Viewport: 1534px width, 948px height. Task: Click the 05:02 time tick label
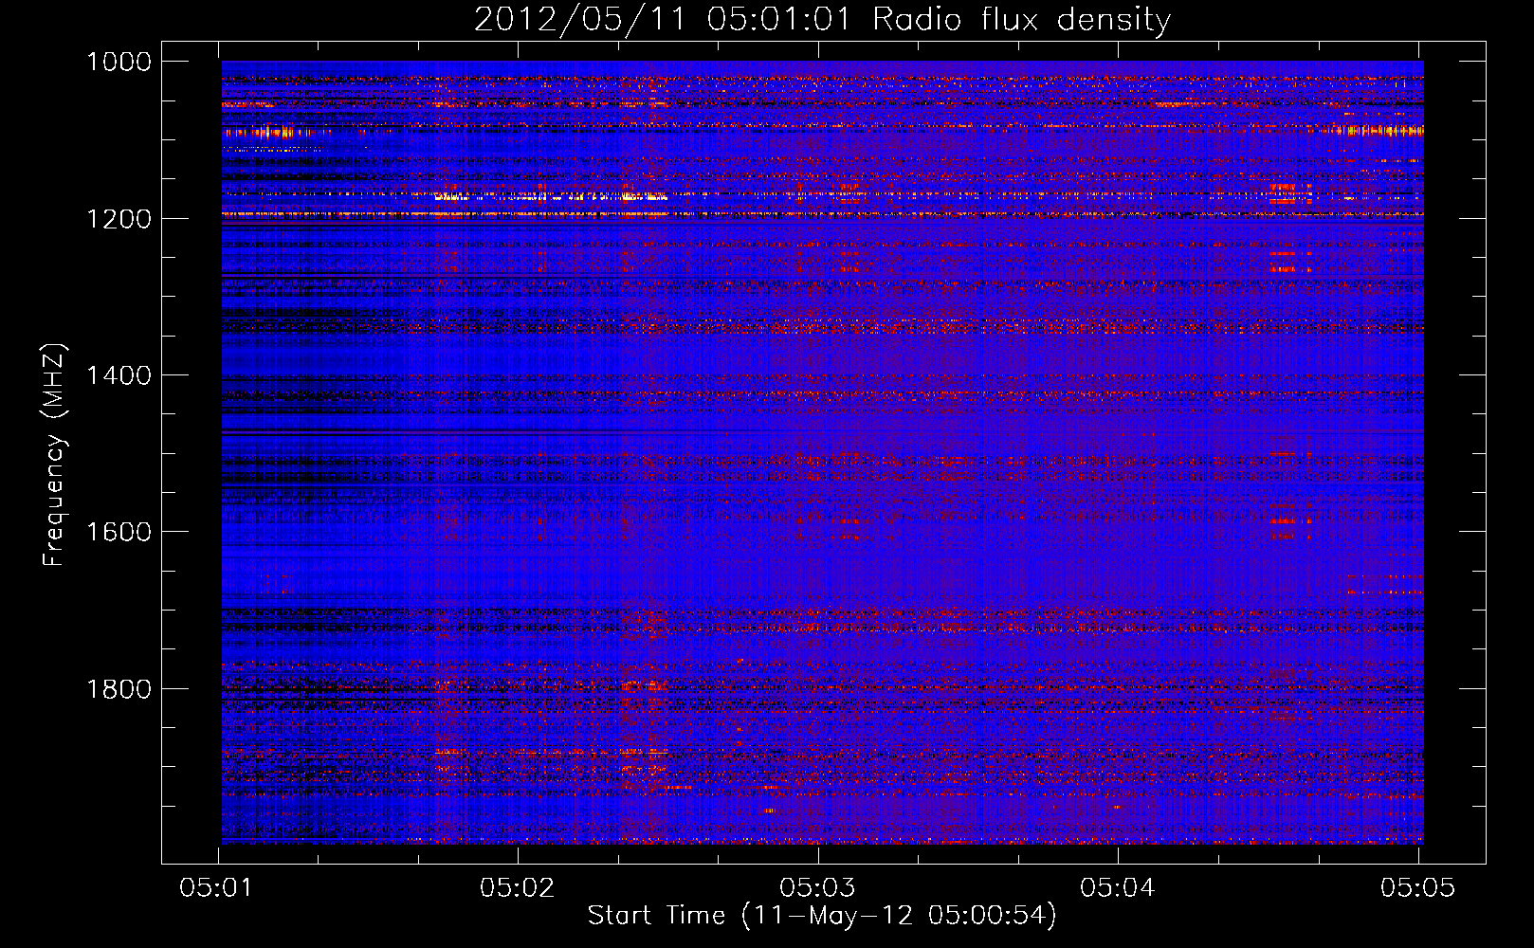518,887
